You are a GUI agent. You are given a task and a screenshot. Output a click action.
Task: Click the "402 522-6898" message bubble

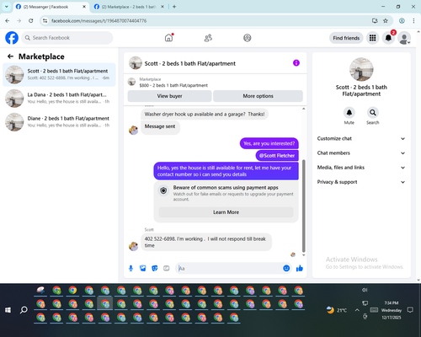[x=206, y=242]
